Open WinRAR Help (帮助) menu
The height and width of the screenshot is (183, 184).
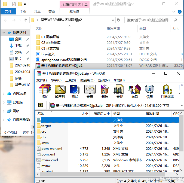119,80
